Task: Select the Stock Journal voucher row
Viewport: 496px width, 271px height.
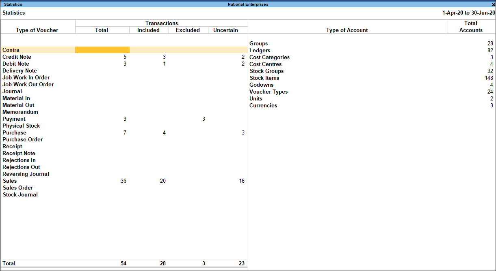Action: click(124, 195)
